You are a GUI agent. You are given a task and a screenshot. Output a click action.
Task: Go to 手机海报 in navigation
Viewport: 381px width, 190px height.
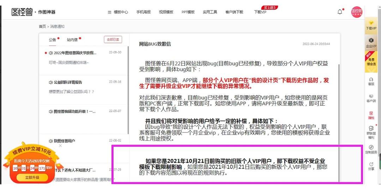click(x=143, y=12)
